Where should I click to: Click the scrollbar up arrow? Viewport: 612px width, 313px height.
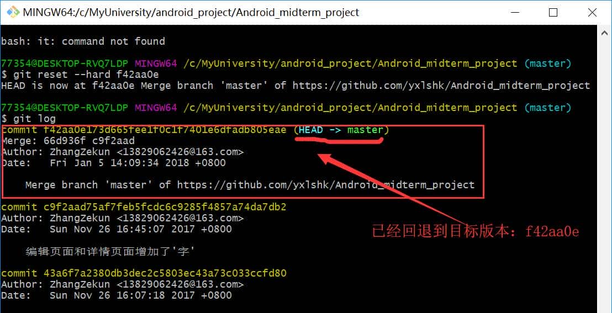tap(605, 33)
